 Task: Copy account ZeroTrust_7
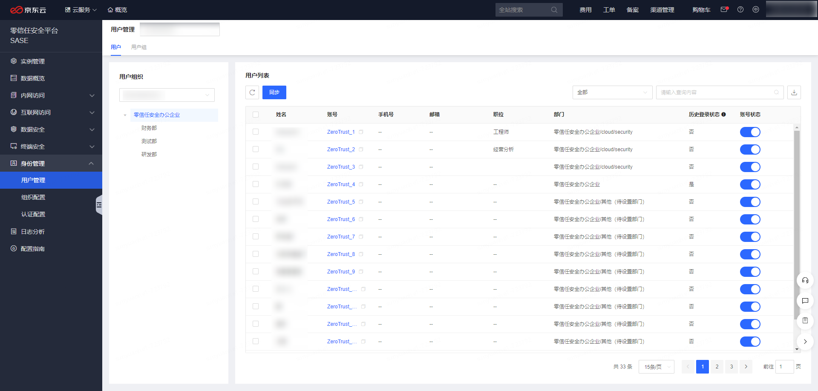(361, 237)
